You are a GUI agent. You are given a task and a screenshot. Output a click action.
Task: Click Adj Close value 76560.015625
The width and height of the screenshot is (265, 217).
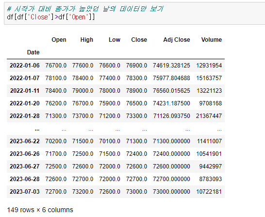tap(171, 91)
